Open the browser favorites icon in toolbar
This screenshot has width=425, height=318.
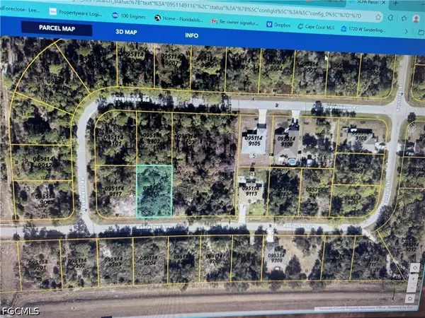[404, 18]
